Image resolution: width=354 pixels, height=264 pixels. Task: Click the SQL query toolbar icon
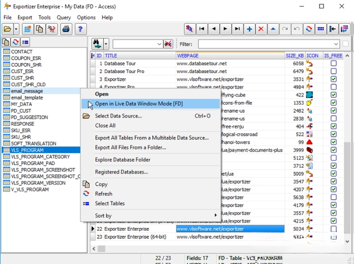tap(190, 29)
